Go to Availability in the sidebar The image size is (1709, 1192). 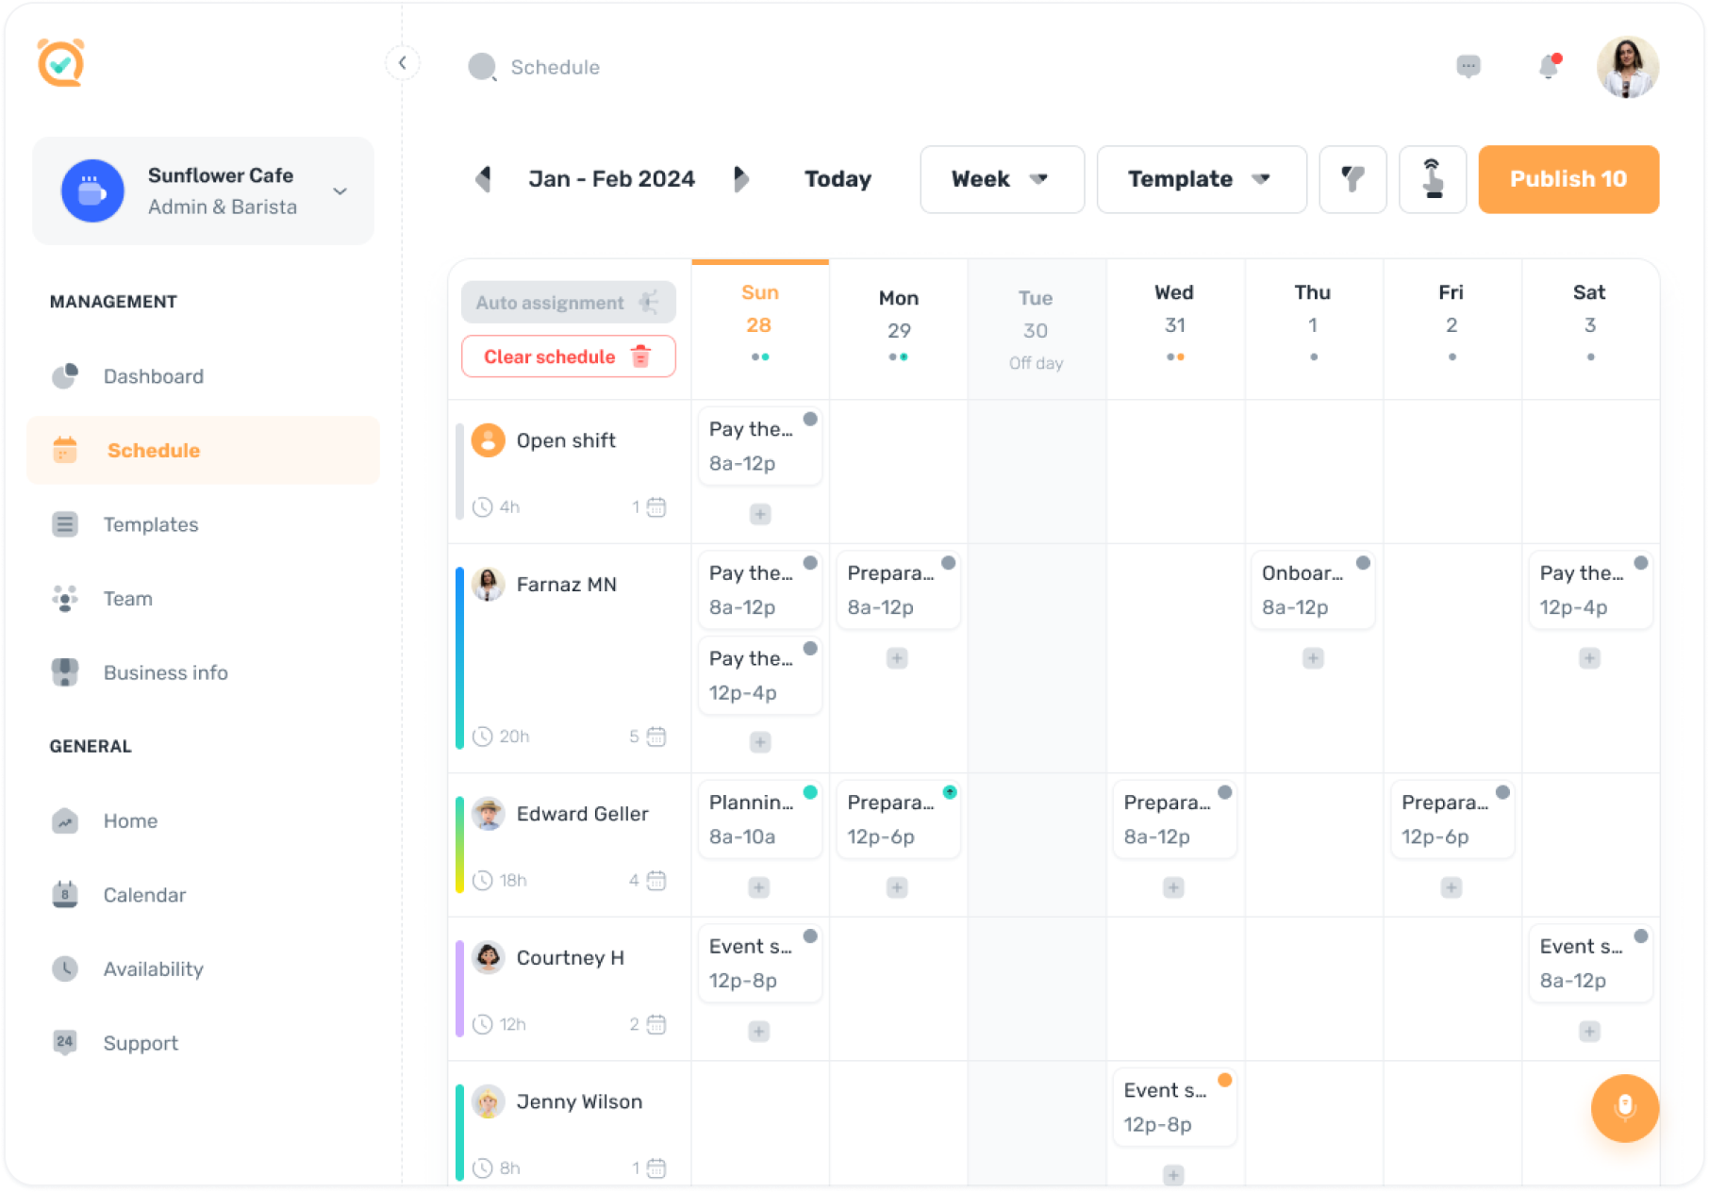tap(153, 969)
